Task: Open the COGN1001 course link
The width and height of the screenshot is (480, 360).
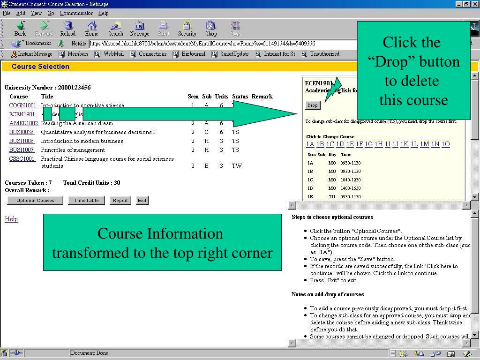Action: 22,105
